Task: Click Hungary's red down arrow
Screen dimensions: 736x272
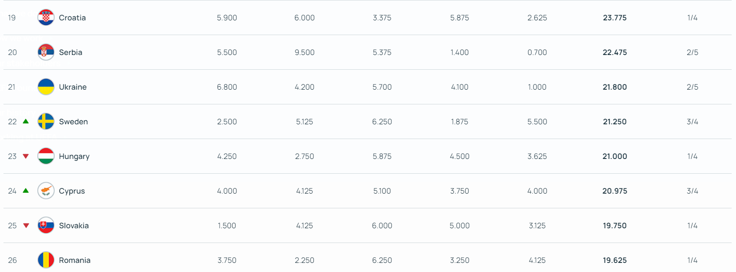Action: [x=26, y=156]
